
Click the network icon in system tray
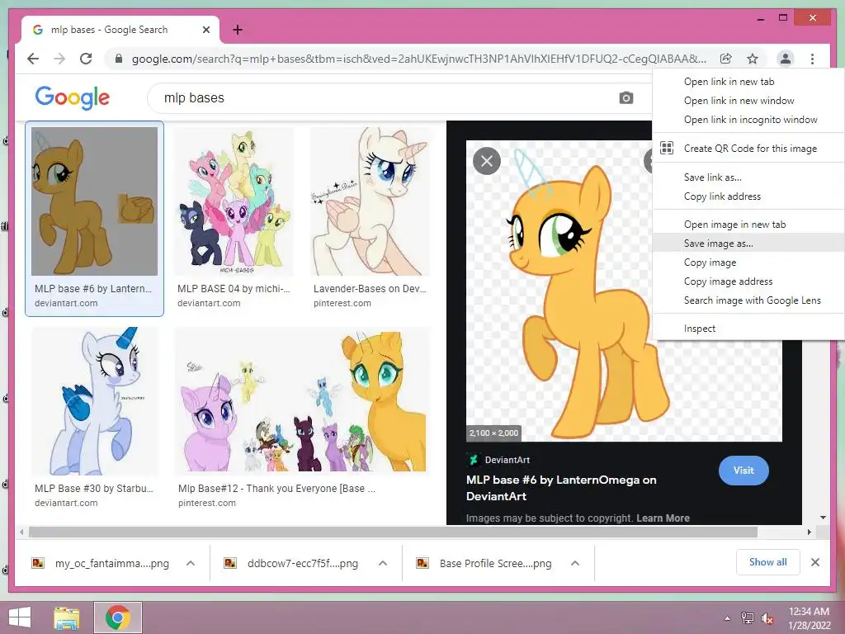pos(747,618)
